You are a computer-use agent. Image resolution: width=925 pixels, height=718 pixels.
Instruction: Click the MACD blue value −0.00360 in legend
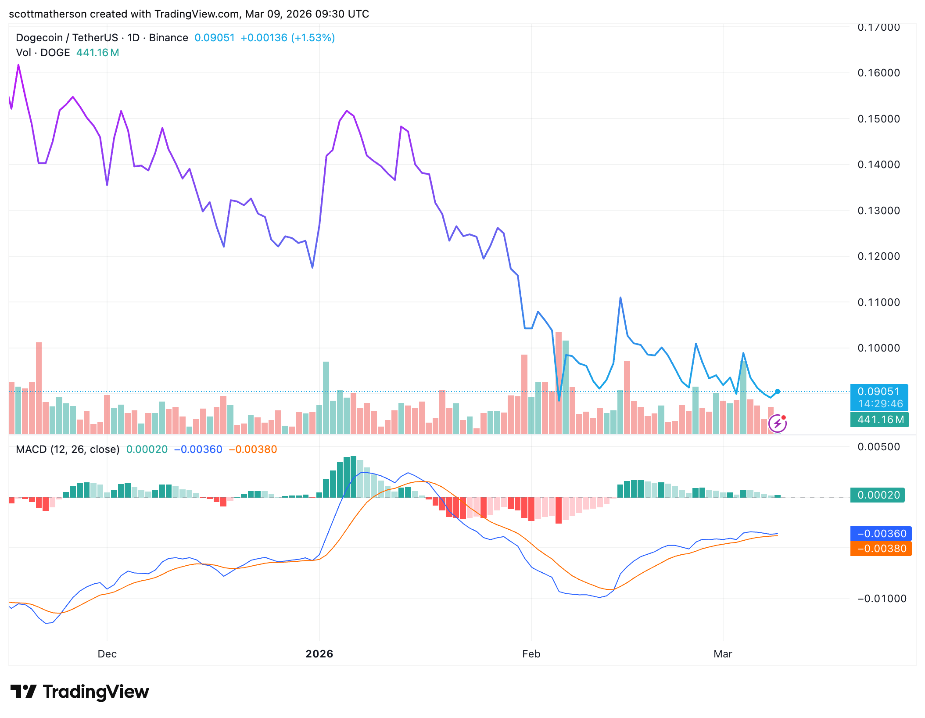point(198,449)
